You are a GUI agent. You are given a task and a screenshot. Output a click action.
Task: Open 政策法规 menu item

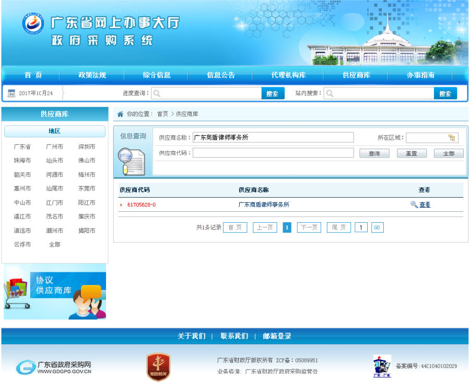pos(92,75)
